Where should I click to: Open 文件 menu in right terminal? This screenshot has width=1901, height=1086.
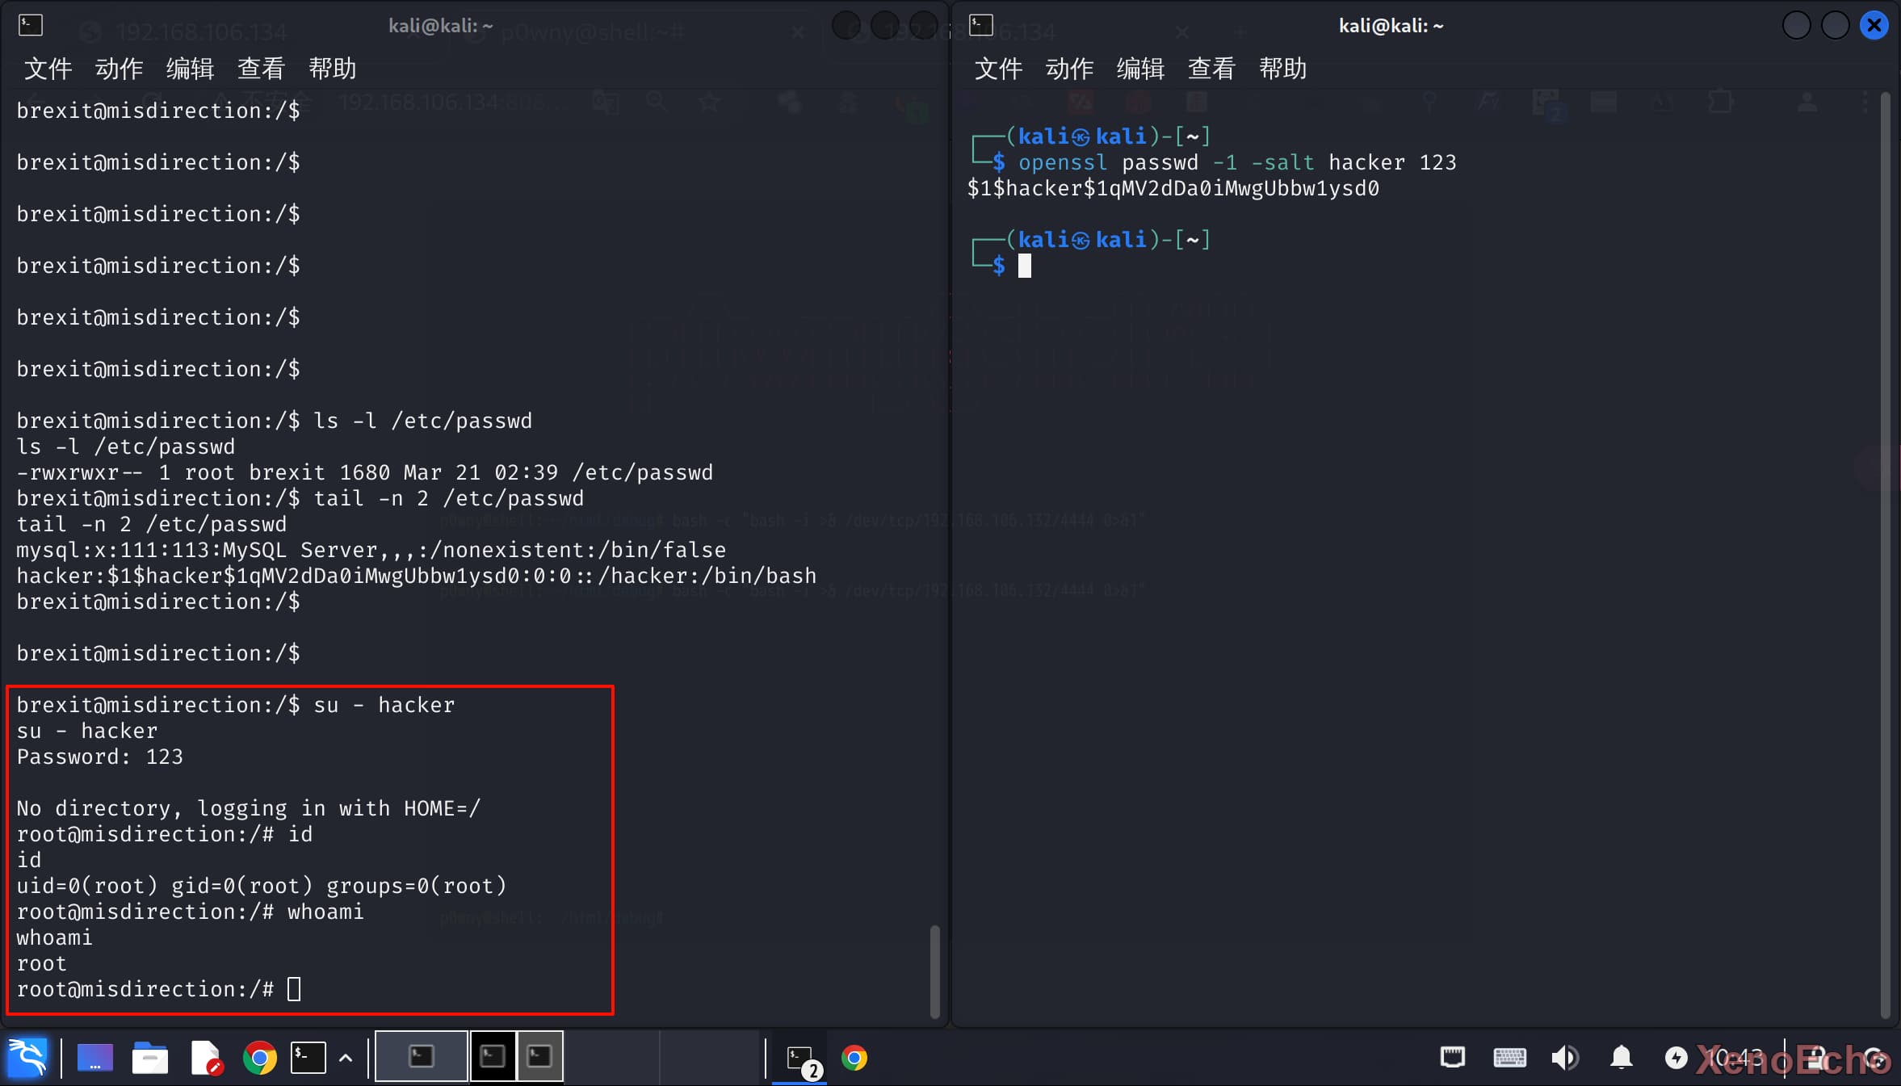click(998, 69)
